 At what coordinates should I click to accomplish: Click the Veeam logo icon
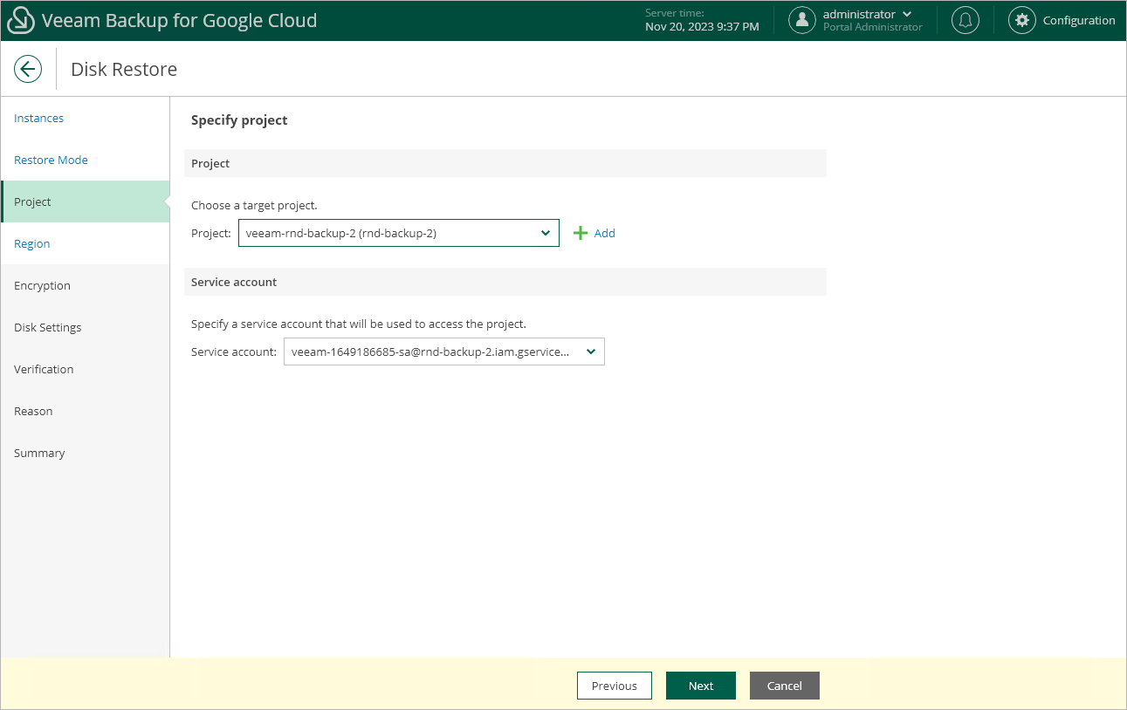click(x=21, y=20)
